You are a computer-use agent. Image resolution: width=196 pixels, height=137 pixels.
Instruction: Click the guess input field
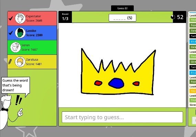122,117
